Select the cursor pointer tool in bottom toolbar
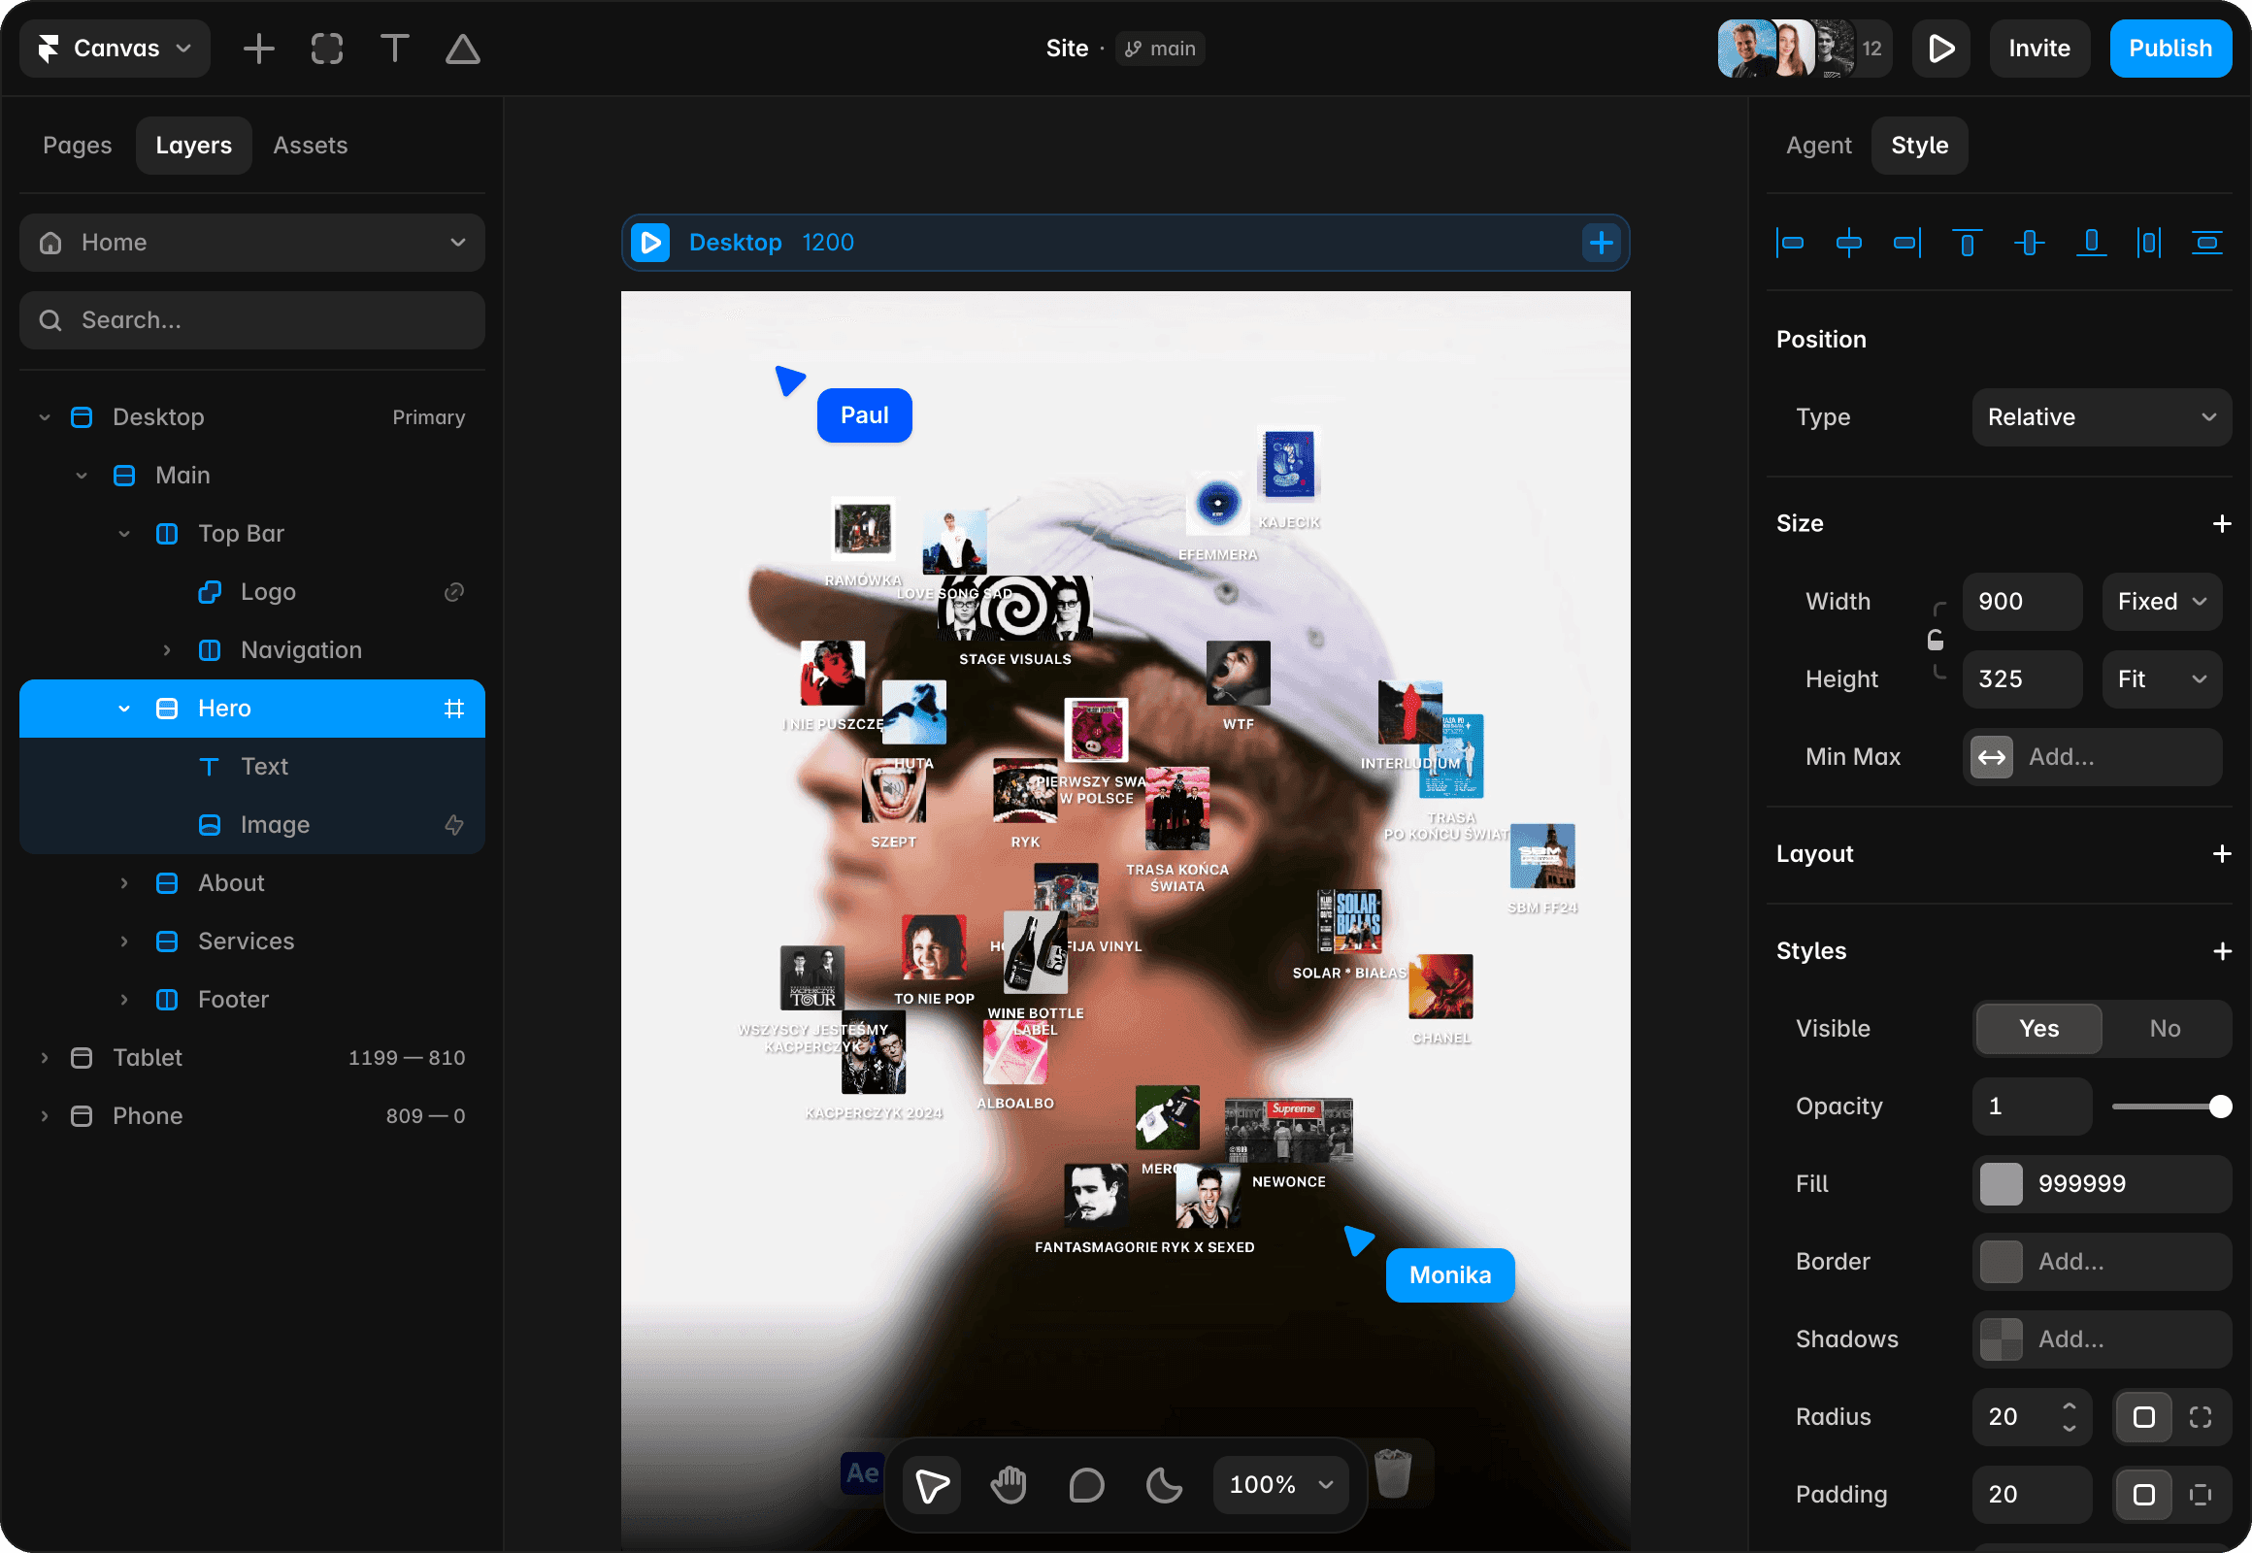Image resolution: width=2252 pixels, height=1553 pixels. click(931, 1485)
